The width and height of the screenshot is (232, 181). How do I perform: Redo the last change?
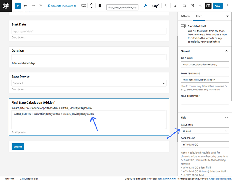tap(33, 6)
